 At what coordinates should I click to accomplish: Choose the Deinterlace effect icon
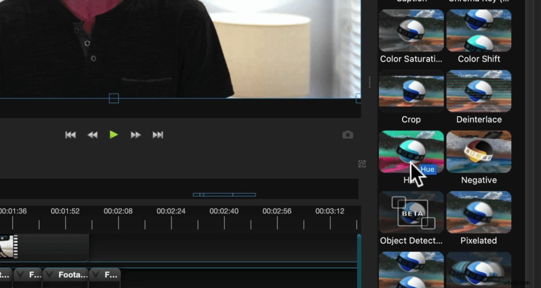[x=479, y=91]
